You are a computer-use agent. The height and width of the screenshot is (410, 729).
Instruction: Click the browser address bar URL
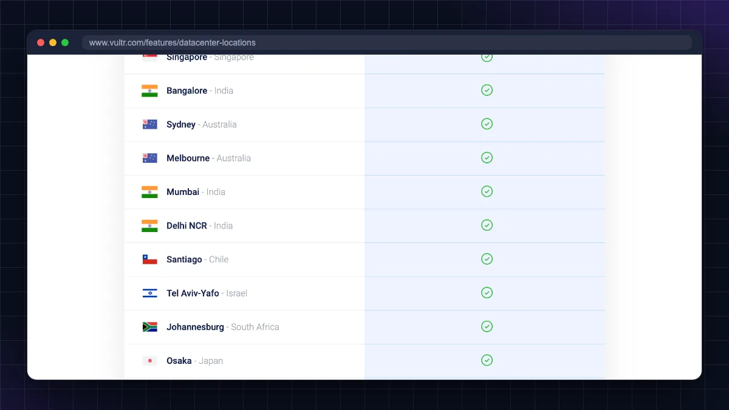pyautogui.click(x=173, y=43)
